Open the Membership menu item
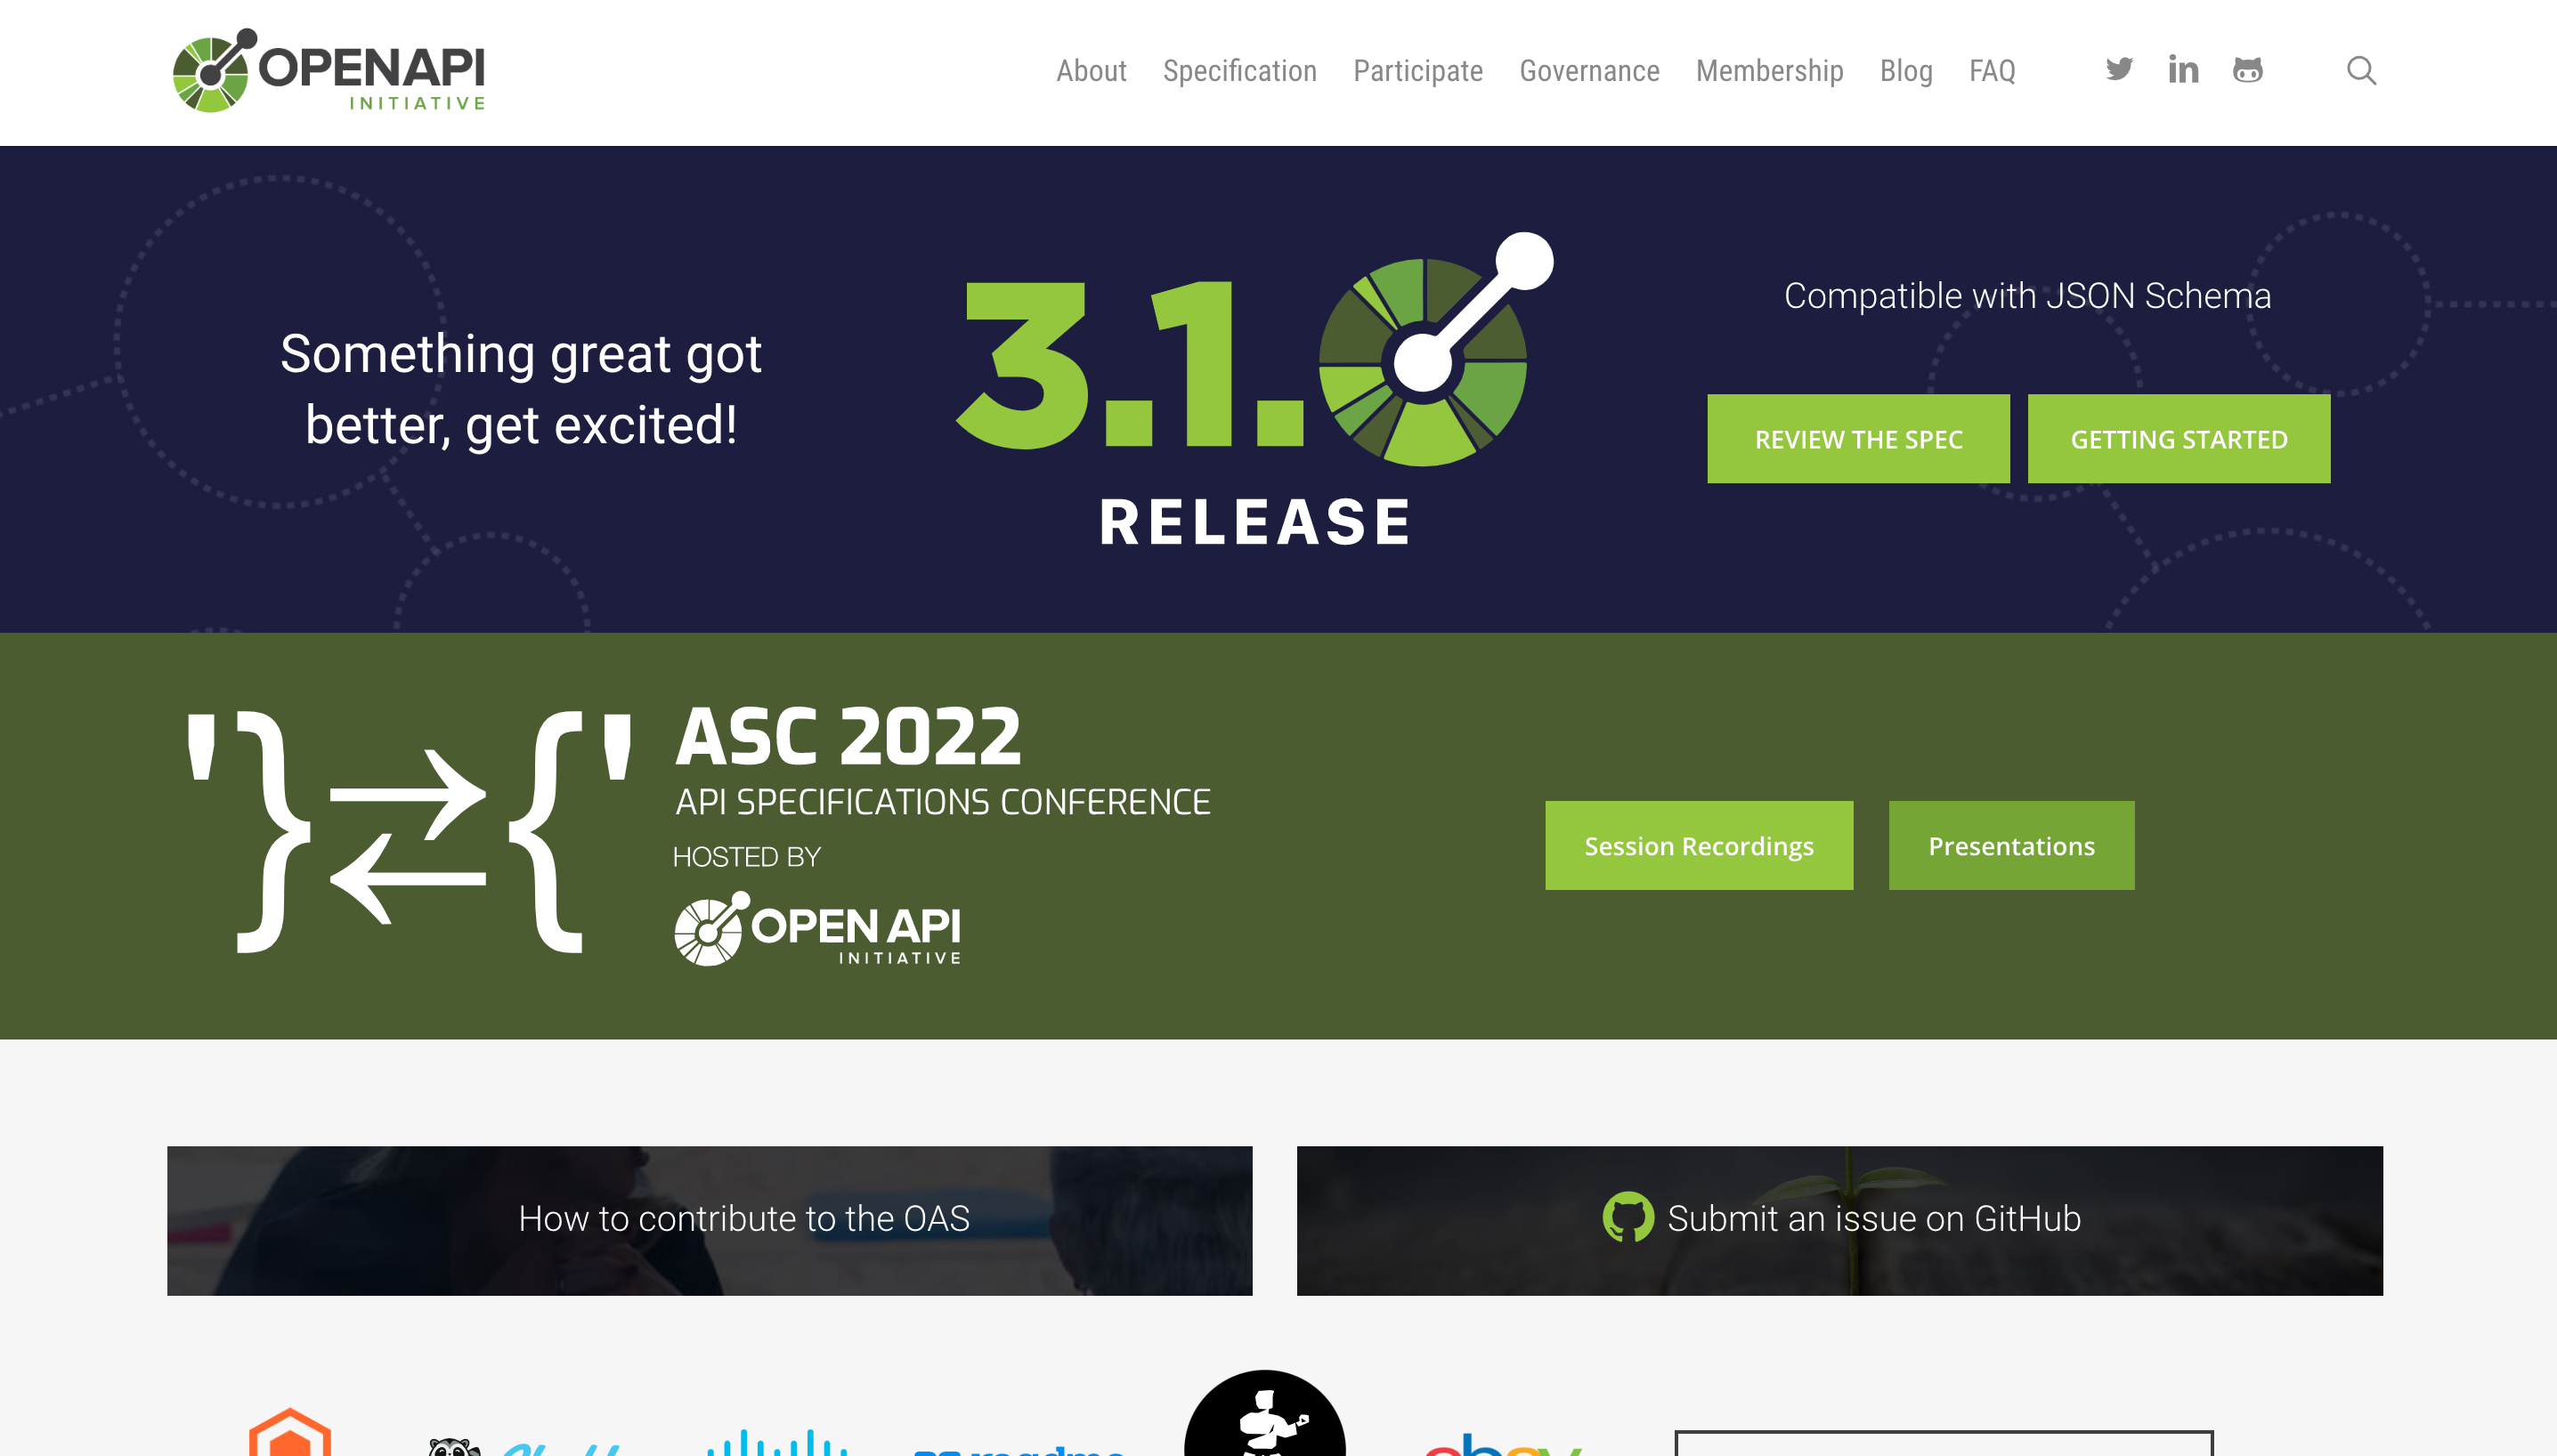Image resolution: width=2557 pixels, height=1456 pixels. click(1769, 71)
